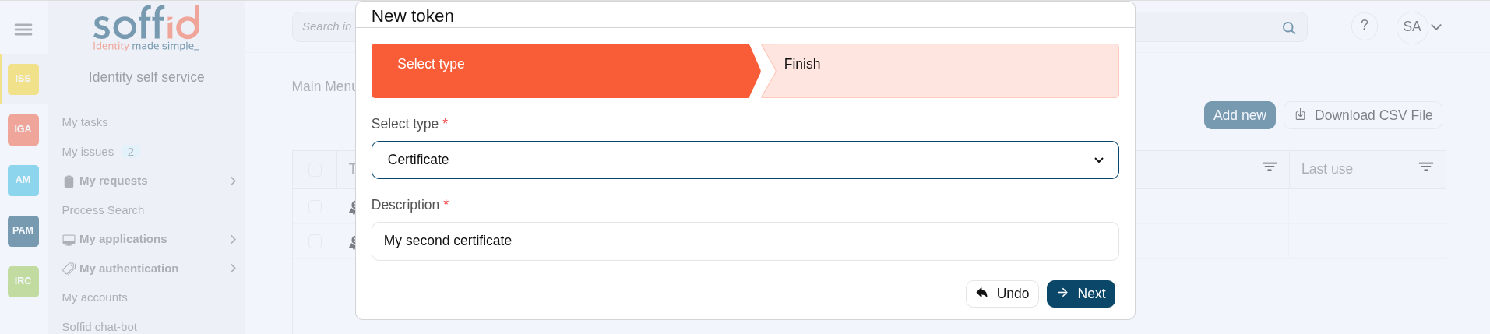Click the IRC module icon
The image size is (1490, 334).
point(23,281)
